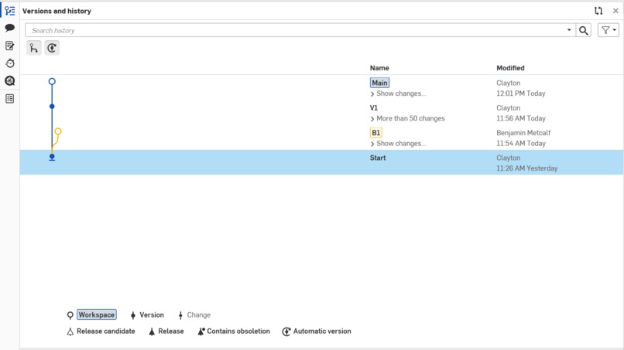Viewport: 624px width, 350px height.
Task: Select the V1 version node in graph
Action: (52, 107)
